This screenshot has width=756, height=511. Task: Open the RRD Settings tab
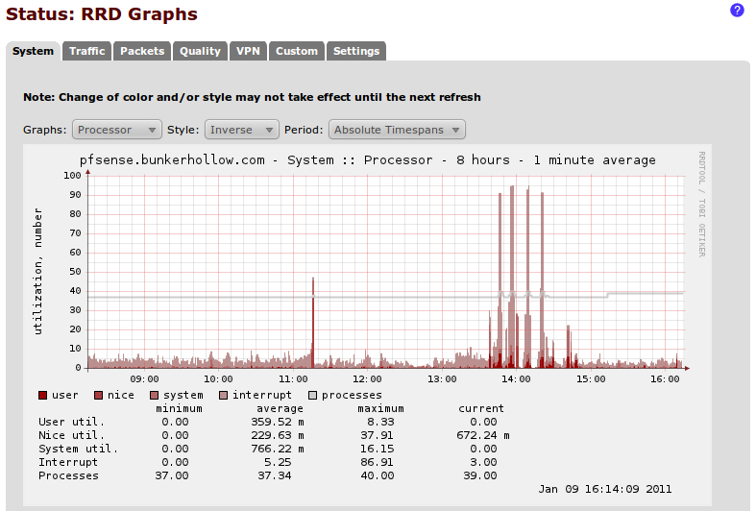[x=356, y=51]
